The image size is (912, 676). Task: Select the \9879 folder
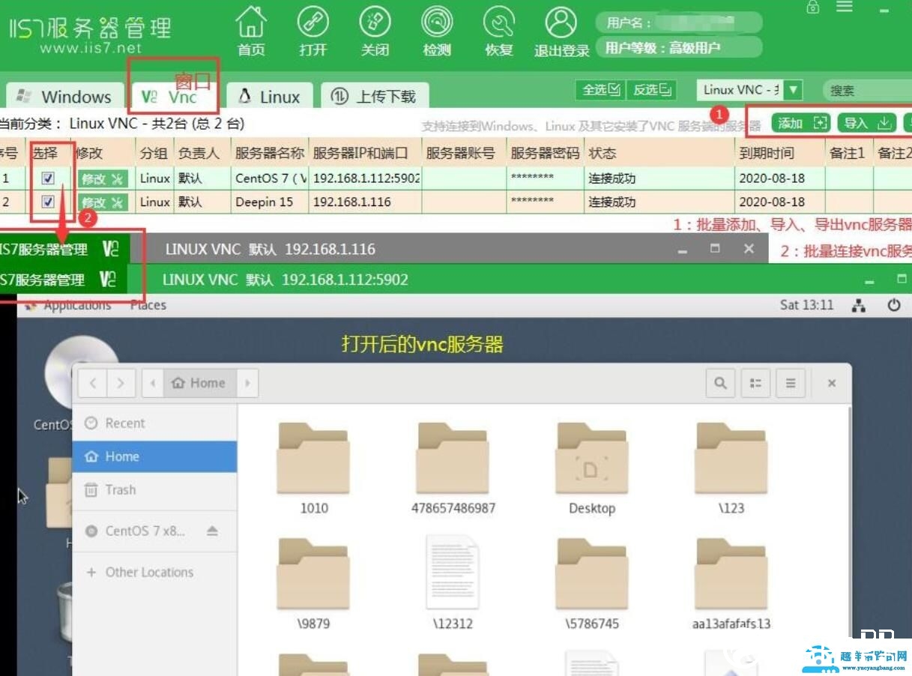[313, 584]
